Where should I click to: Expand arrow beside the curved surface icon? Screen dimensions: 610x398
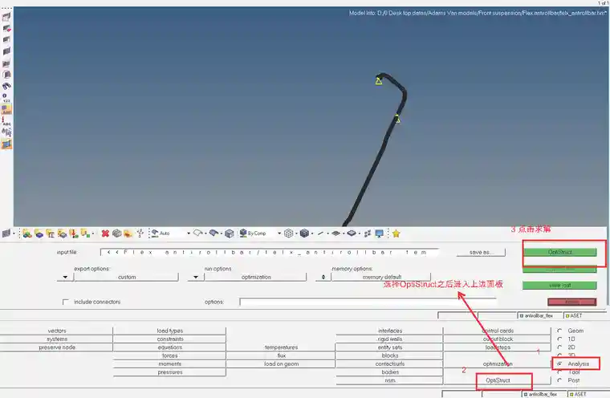tap(221, 234)
